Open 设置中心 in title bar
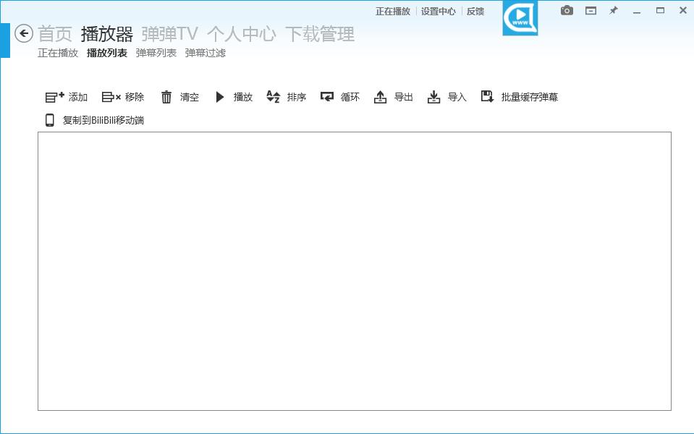Screen dimensions: 694x434 coord(438,12)
